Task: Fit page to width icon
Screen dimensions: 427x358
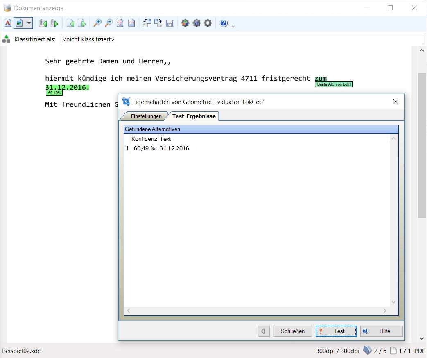Action: [x=131, y=23]
